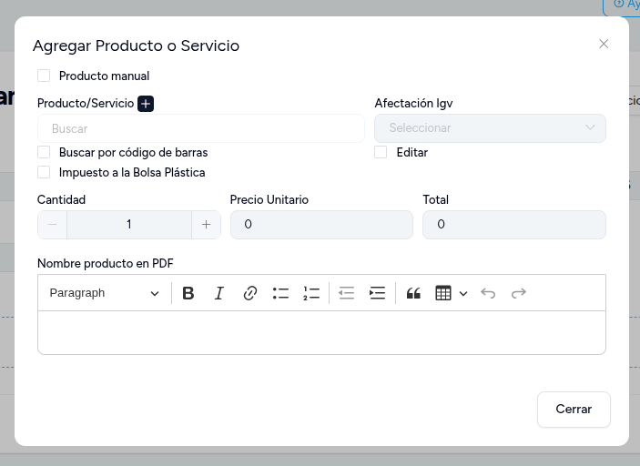Click the Nombre producto en PDF label
640x466 pixels.
tap(106, 263)
